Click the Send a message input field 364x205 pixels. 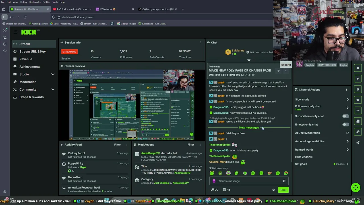249,181
